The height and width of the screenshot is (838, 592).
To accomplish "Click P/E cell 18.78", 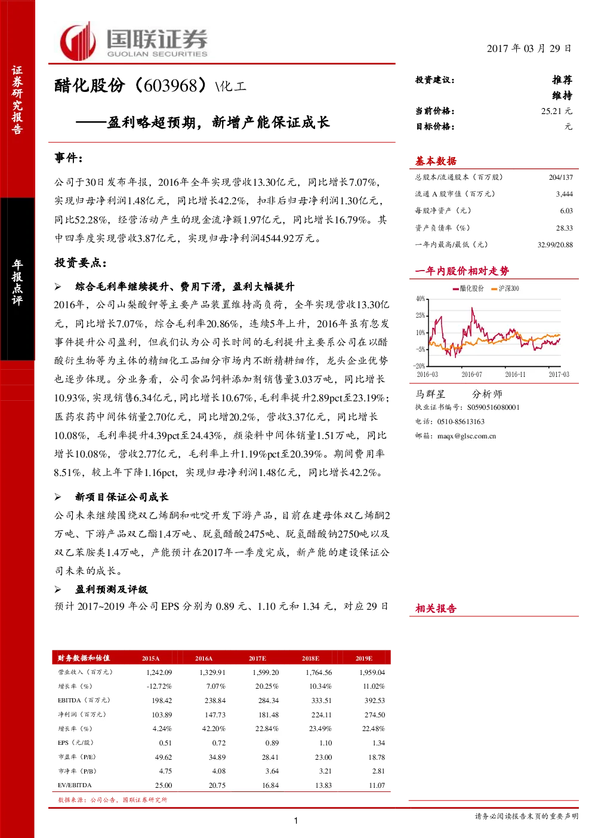I will point(377,757).
